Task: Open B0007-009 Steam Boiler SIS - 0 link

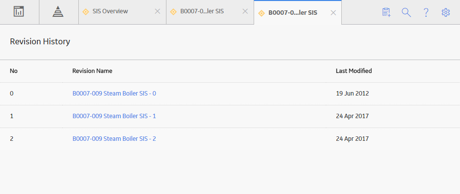Action: point(114,94)
